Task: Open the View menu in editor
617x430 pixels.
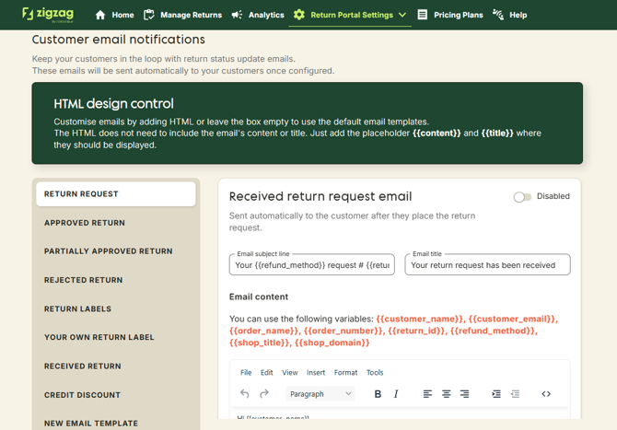Action: tap(289, 373)
